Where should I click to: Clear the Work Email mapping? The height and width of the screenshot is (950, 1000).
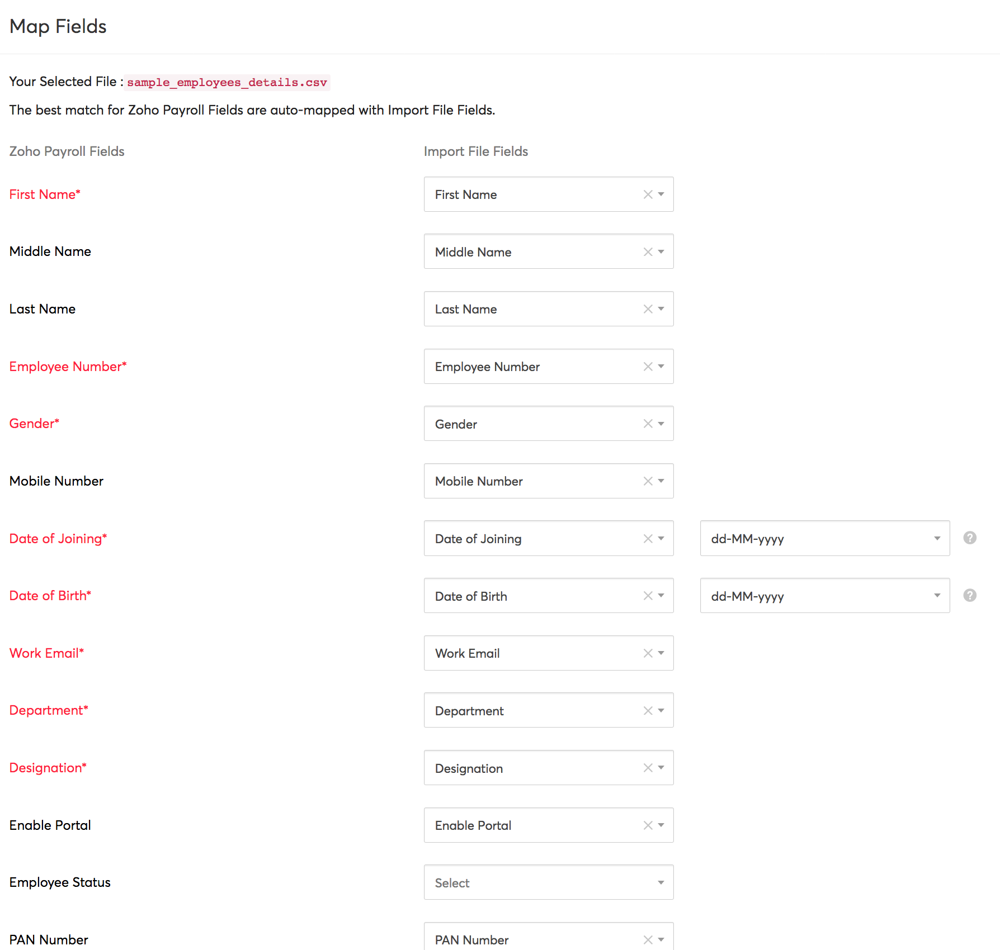648,653
